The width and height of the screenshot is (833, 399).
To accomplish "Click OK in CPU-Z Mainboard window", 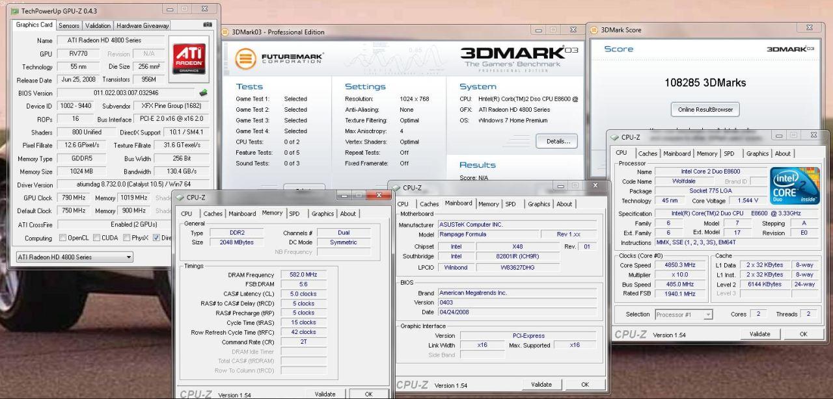I will pyautogui.click(x=585, y=385).
